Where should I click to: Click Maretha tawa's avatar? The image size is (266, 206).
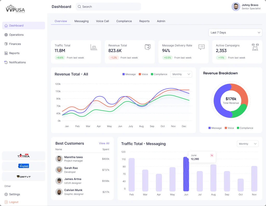[x=59, y=159]
